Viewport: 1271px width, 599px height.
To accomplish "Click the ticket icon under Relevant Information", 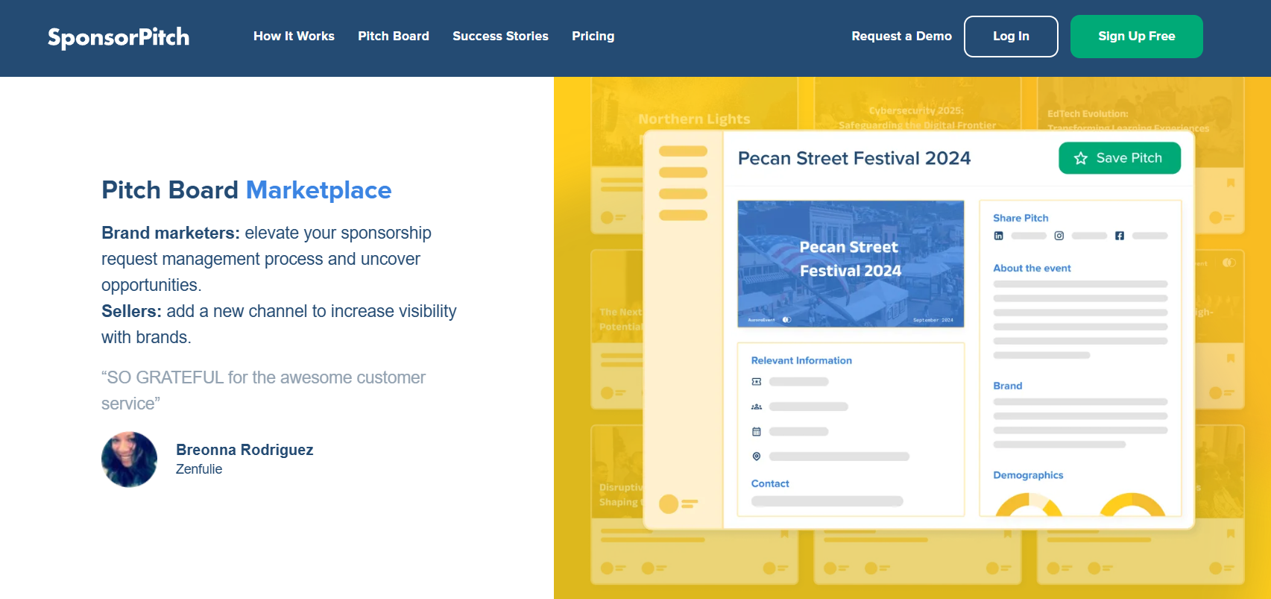I will click(x=757, y=382).
